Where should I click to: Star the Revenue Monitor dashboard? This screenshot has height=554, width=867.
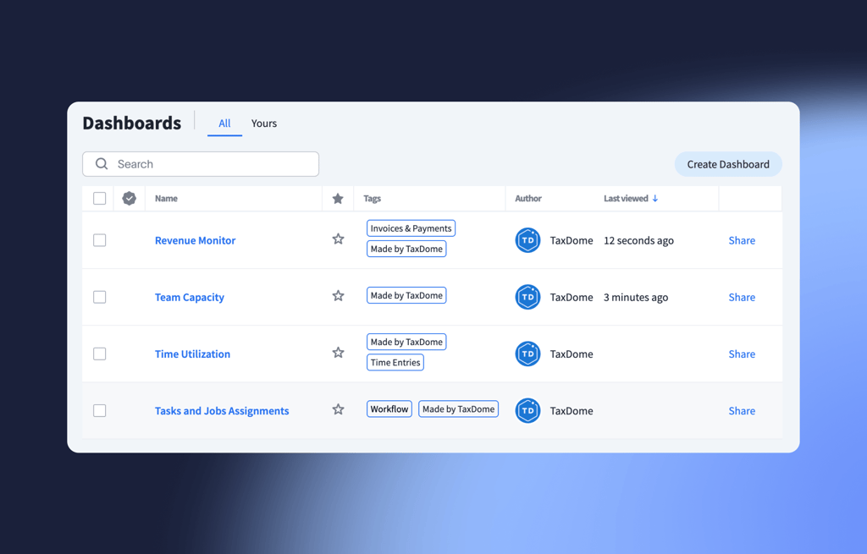(338, 239)
